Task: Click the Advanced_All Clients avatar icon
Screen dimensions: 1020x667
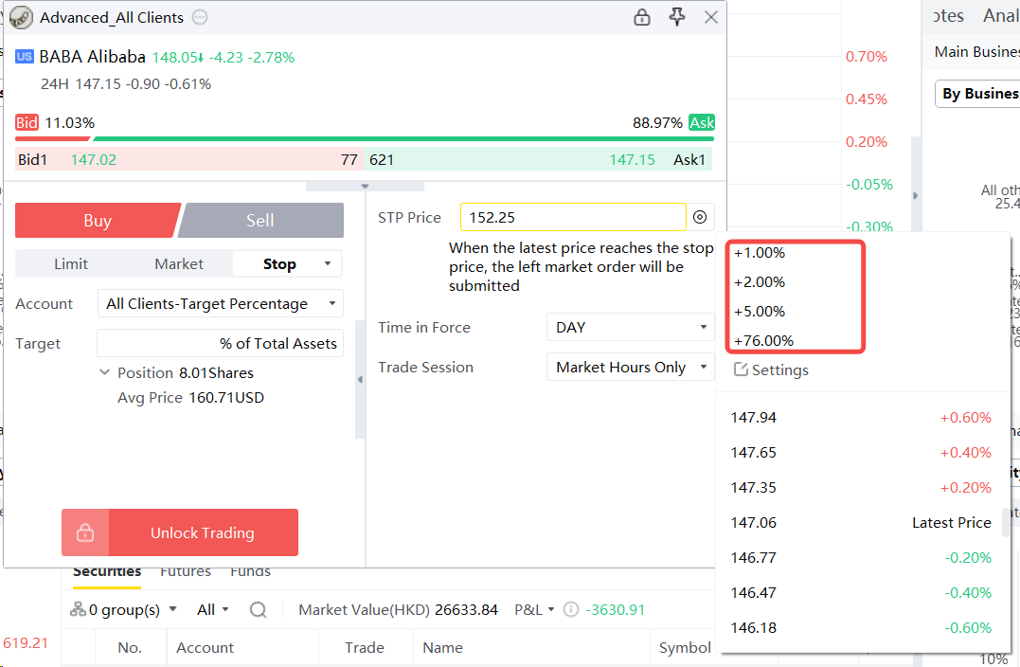Action: pyautogui.click(x=22, y=18)
